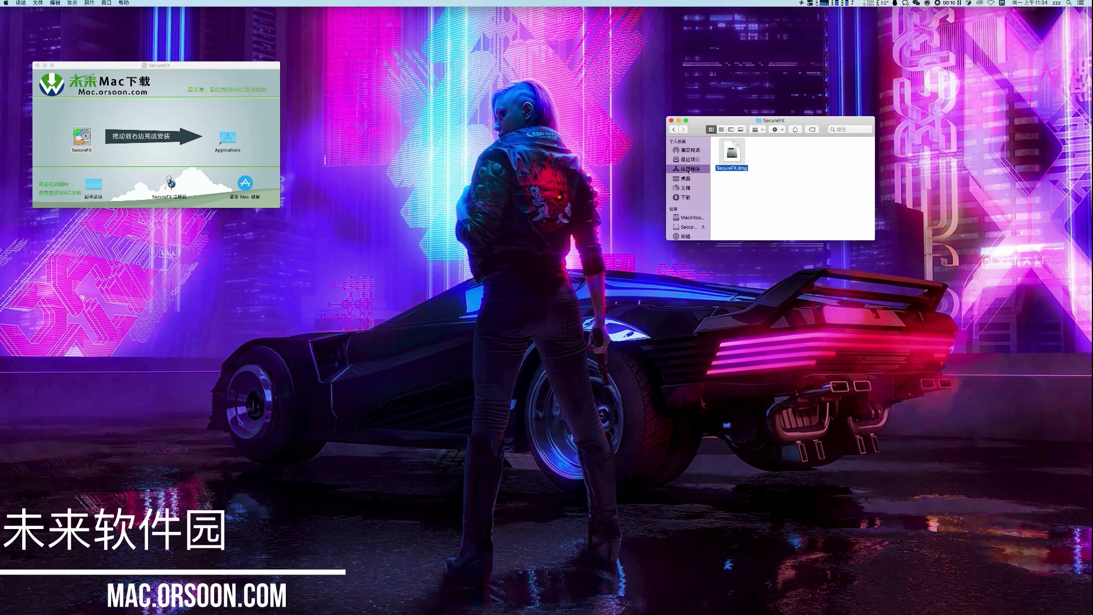Open the Finder gear action menu

click(x=778, y=129)
